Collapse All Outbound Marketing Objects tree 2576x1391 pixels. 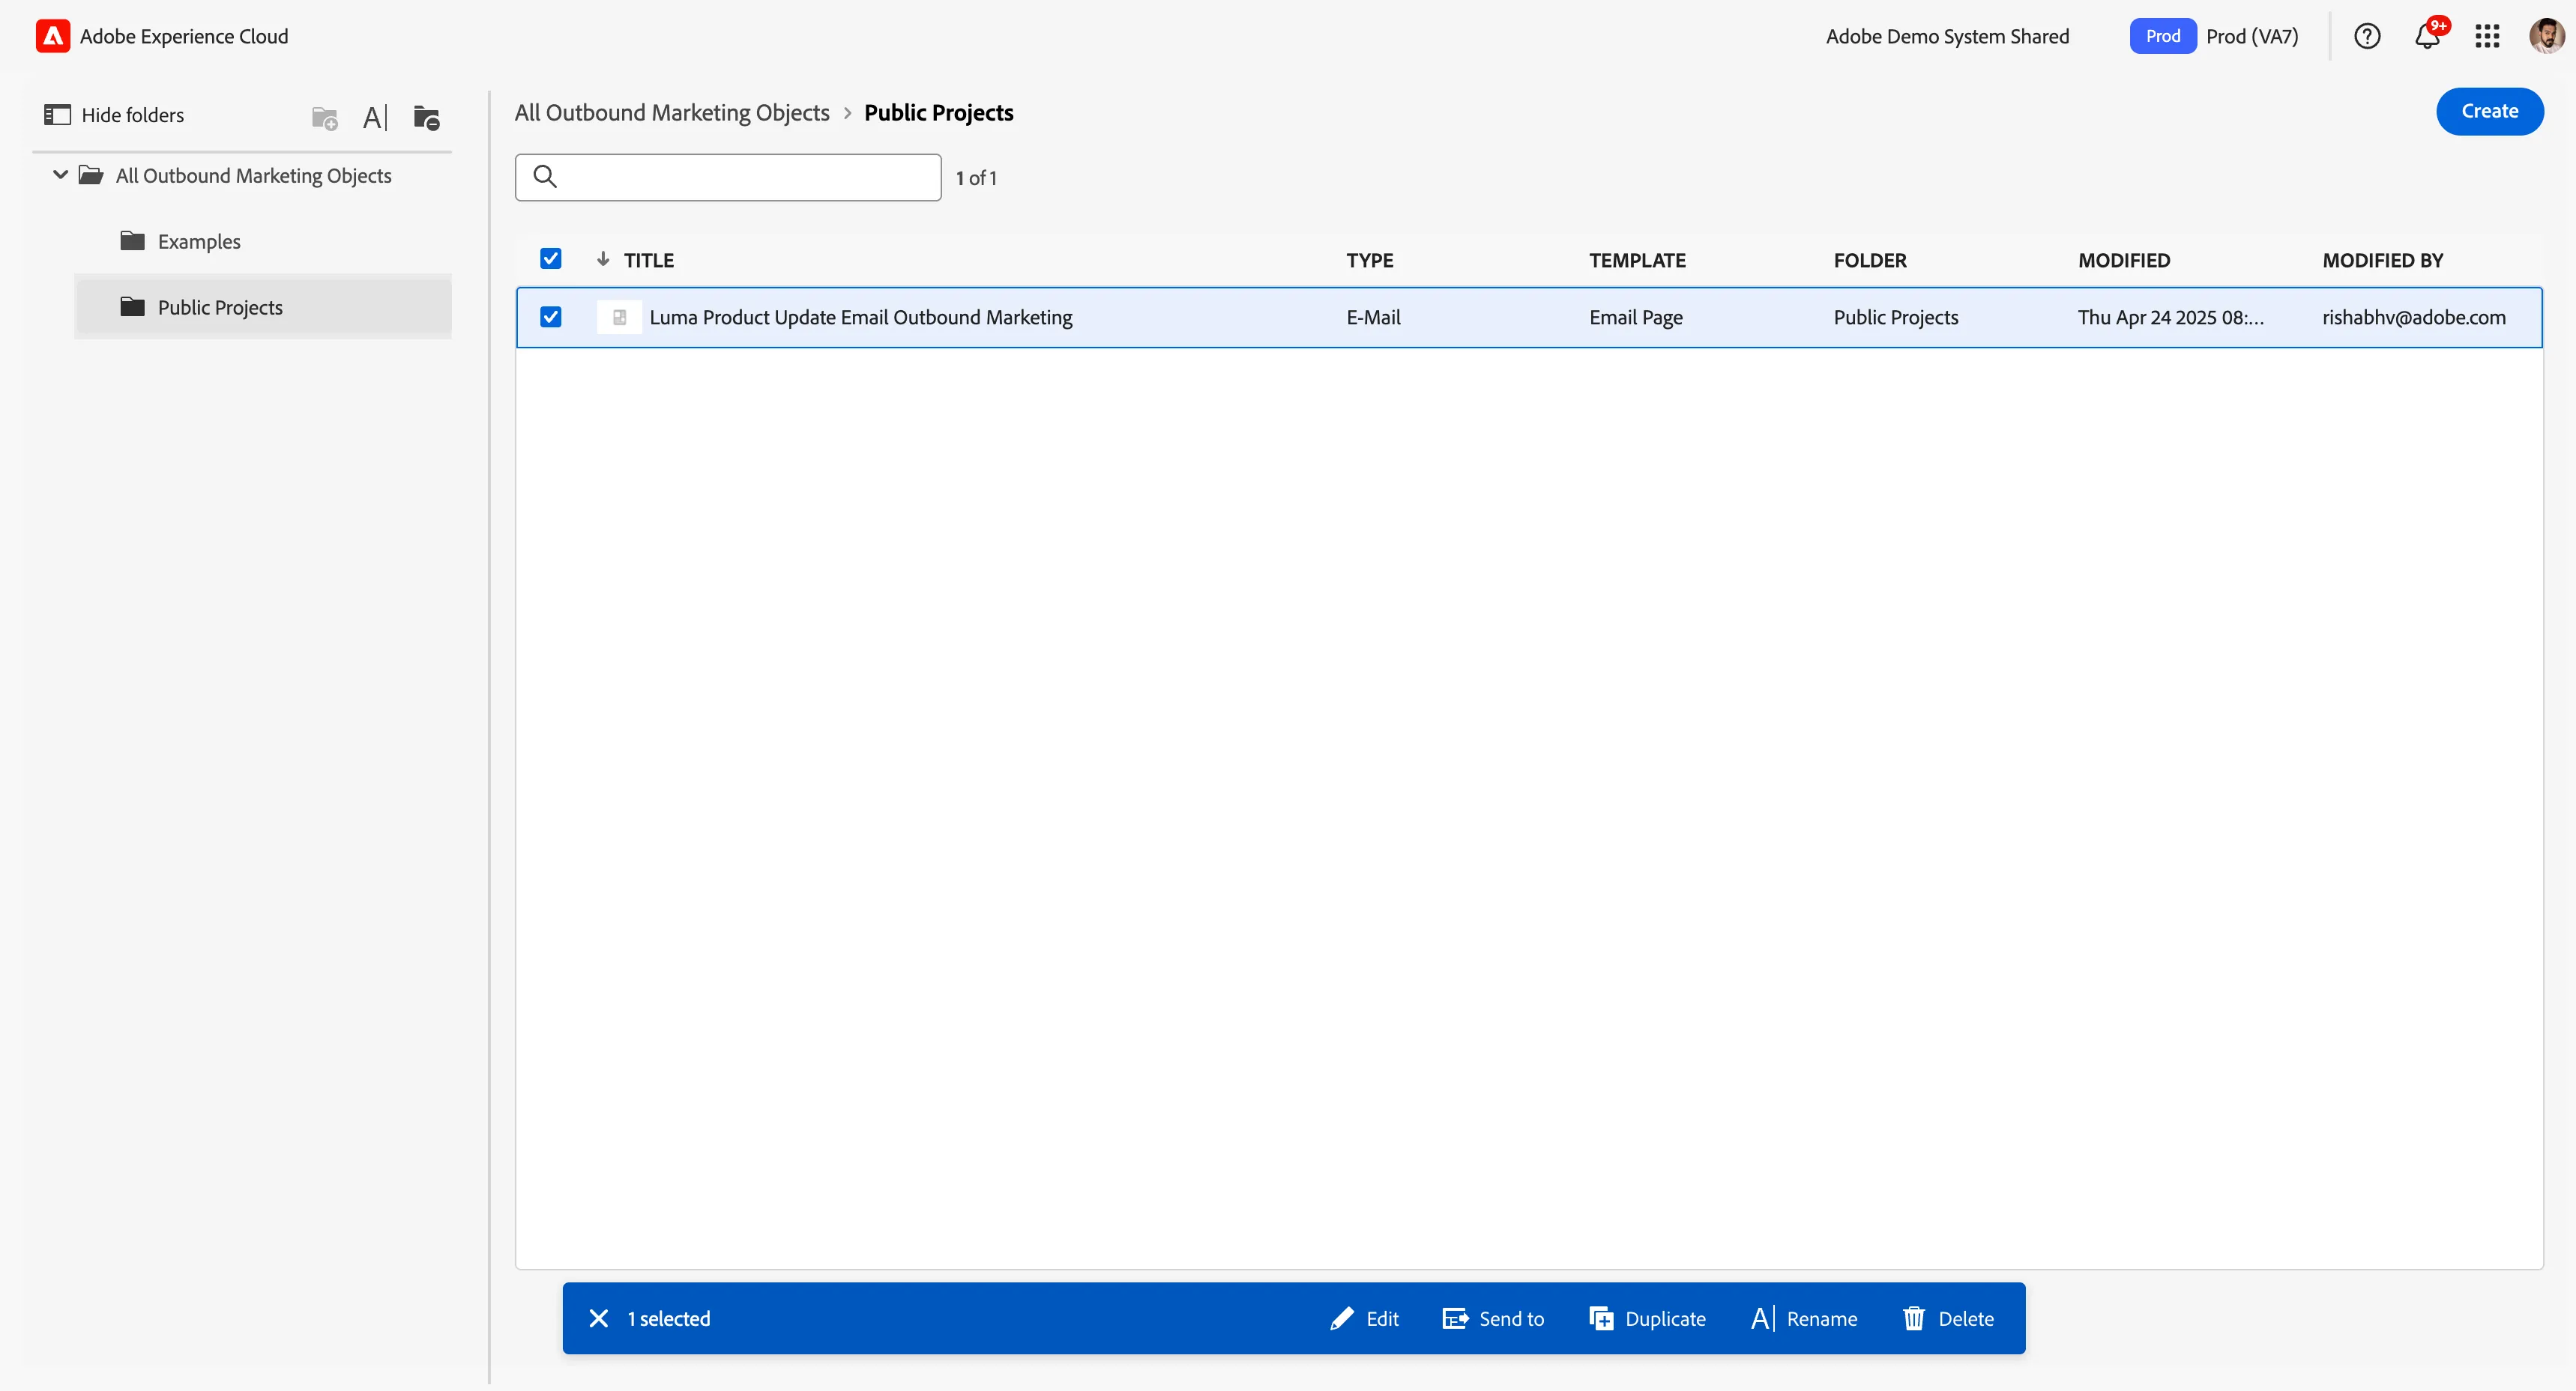click(61, 175)
